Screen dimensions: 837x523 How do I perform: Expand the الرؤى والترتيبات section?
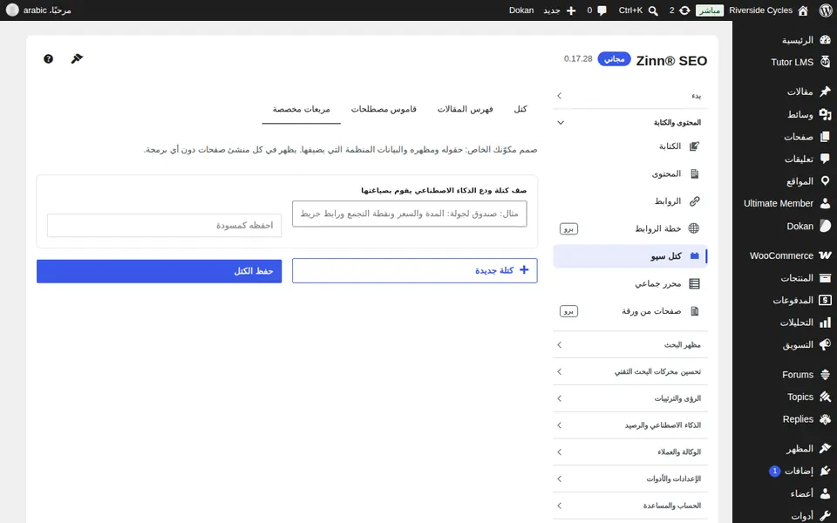click(x=630, y=398)
